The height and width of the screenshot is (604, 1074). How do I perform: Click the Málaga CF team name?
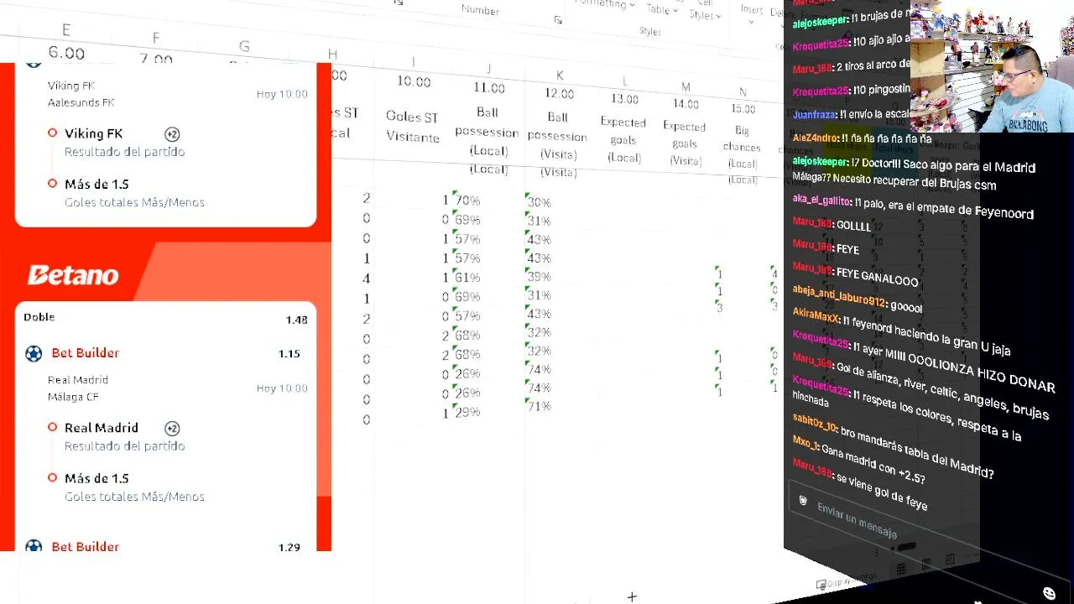[x=73, y=397]
